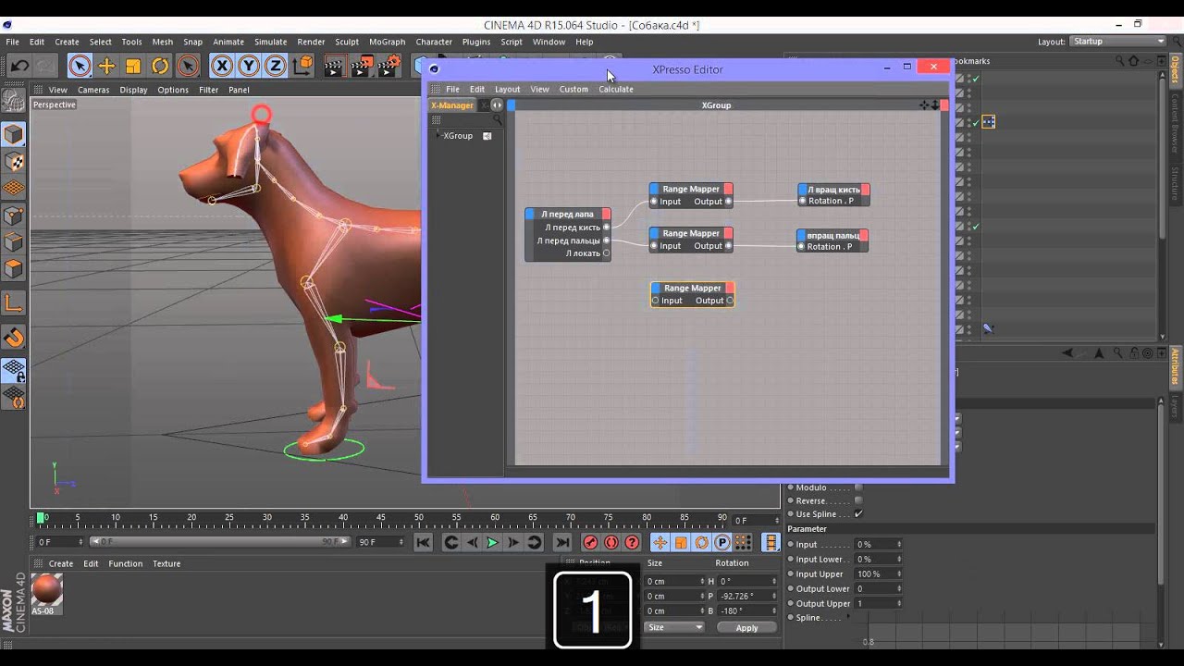Click the Apply button in coordinates
The width and height of the screenshot is (1184, 666).
pyautogui.click(x=746, y=627)
